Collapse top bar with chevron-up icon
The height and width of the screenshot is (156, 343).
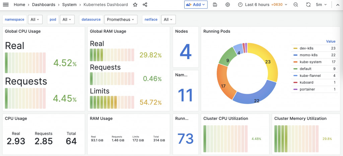coord(338,5)
